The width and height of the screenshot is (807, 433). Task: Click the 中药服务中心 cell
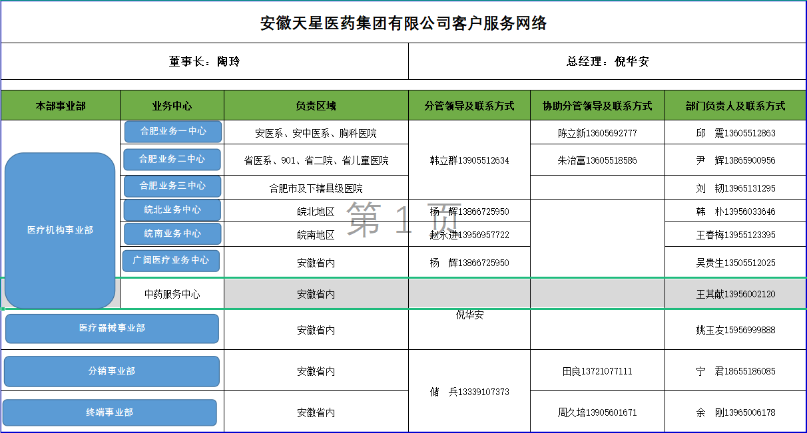point(172,294)
